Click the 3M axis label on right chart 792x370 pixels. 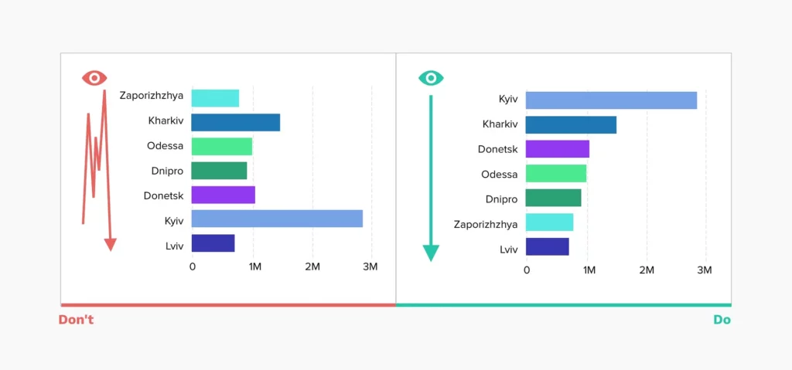[x=704, y=270]
